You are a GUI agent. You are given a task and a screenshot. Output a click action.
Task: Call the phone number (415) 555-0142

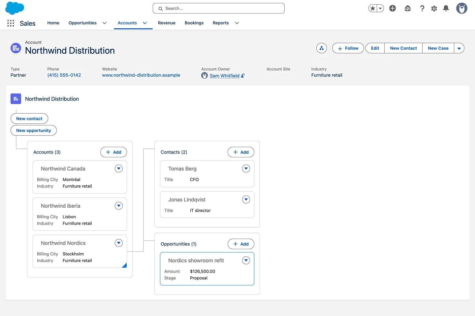64,75
